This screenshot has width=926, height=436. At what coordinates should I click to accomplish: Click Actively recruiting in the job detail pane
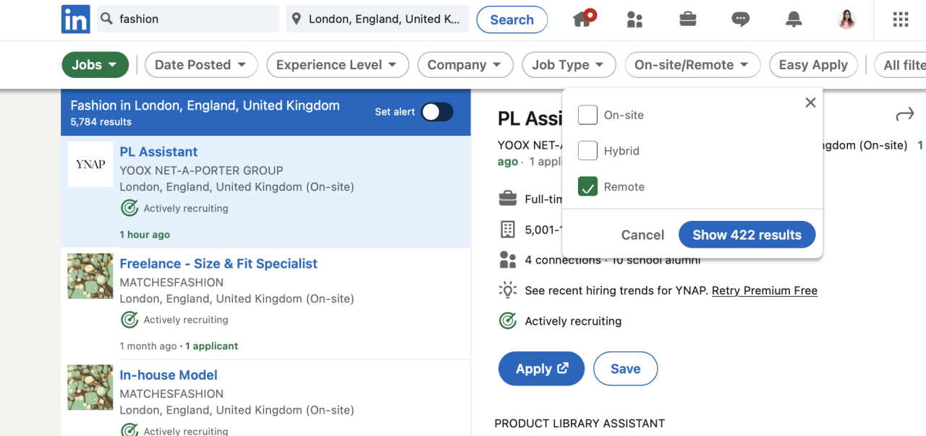pyautogui.click(x=573, y=321)
